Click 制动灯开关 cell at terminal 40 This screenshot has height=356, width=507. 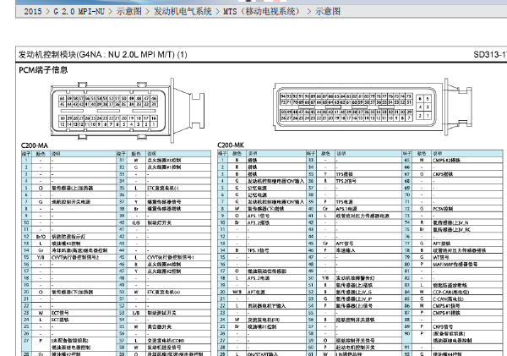click(160, 222)
